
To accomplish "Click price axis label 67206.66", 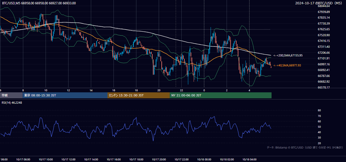I will (324, 53).
